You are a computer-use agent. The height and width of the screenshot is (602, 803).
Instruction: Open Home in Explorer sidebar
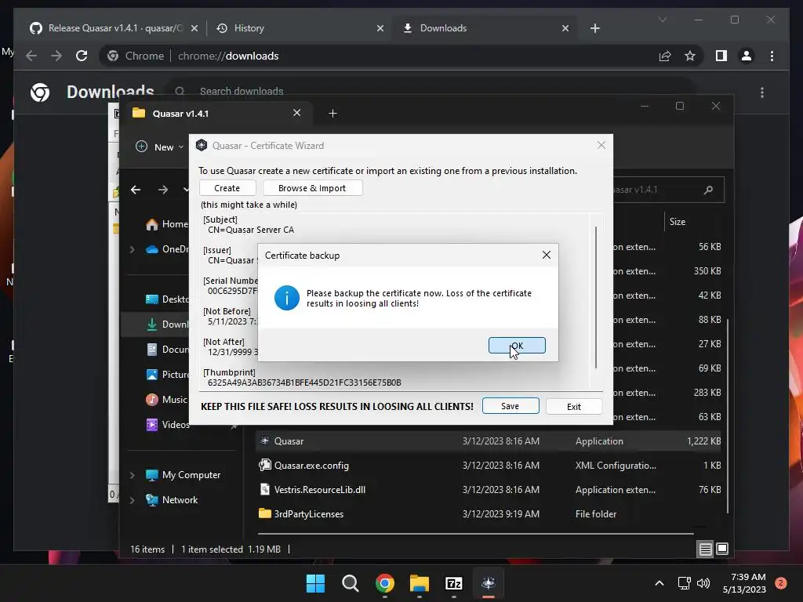point(168,223)
